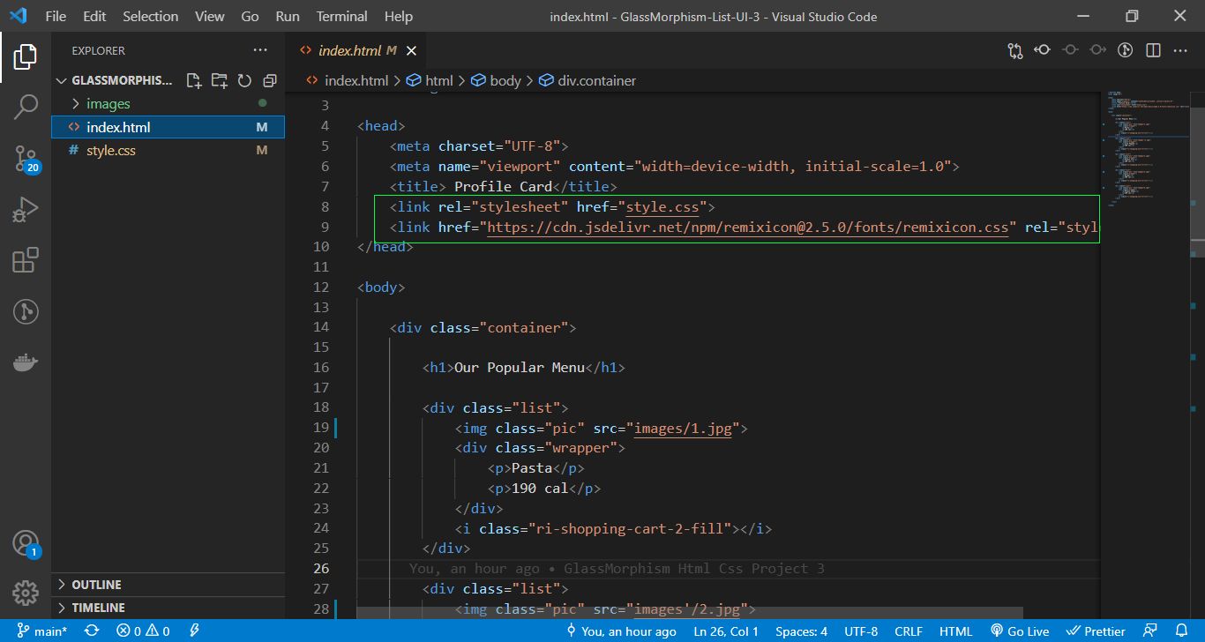This screenshot has height=642, width=1205.
Task: Click the Open Changes compare icon
Action: click(x=1015, y=50)
